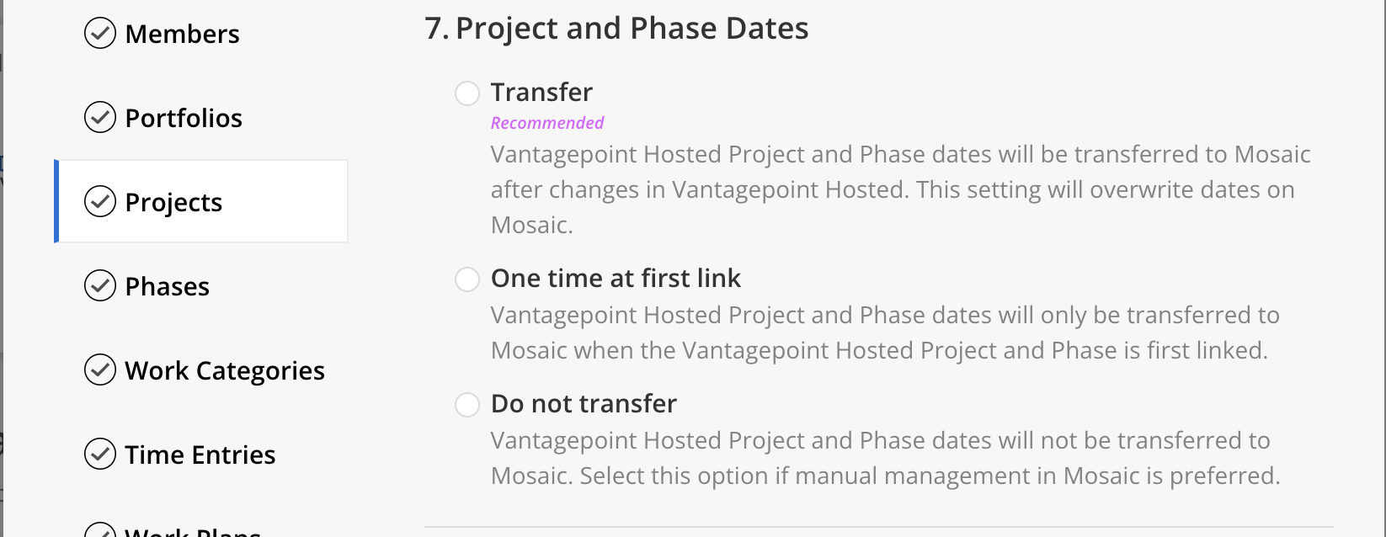This screenshot has width=1386, height=537.
Task: Select One time at first link radio
Action: pos(467,279)
